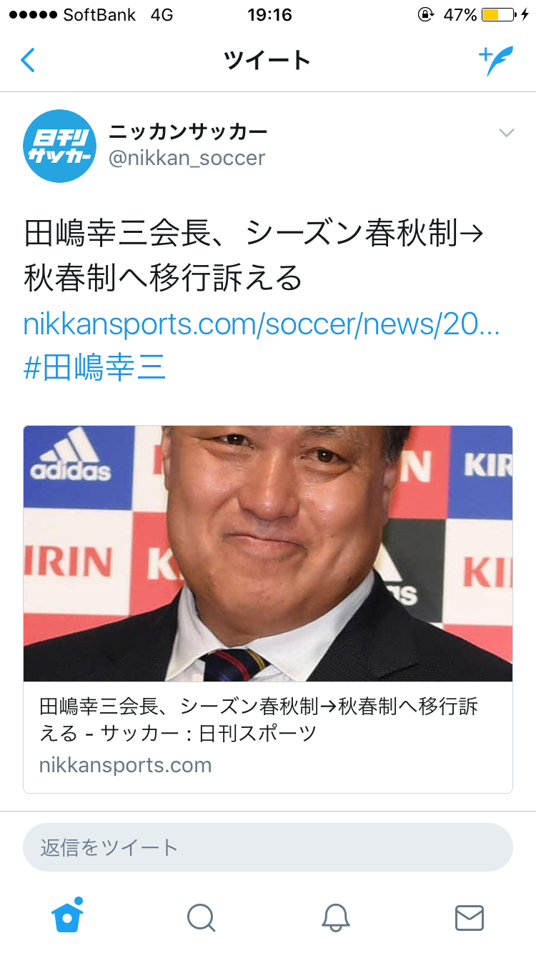
Task: Tap the 返信をツイート reply field
Action: 268,847
